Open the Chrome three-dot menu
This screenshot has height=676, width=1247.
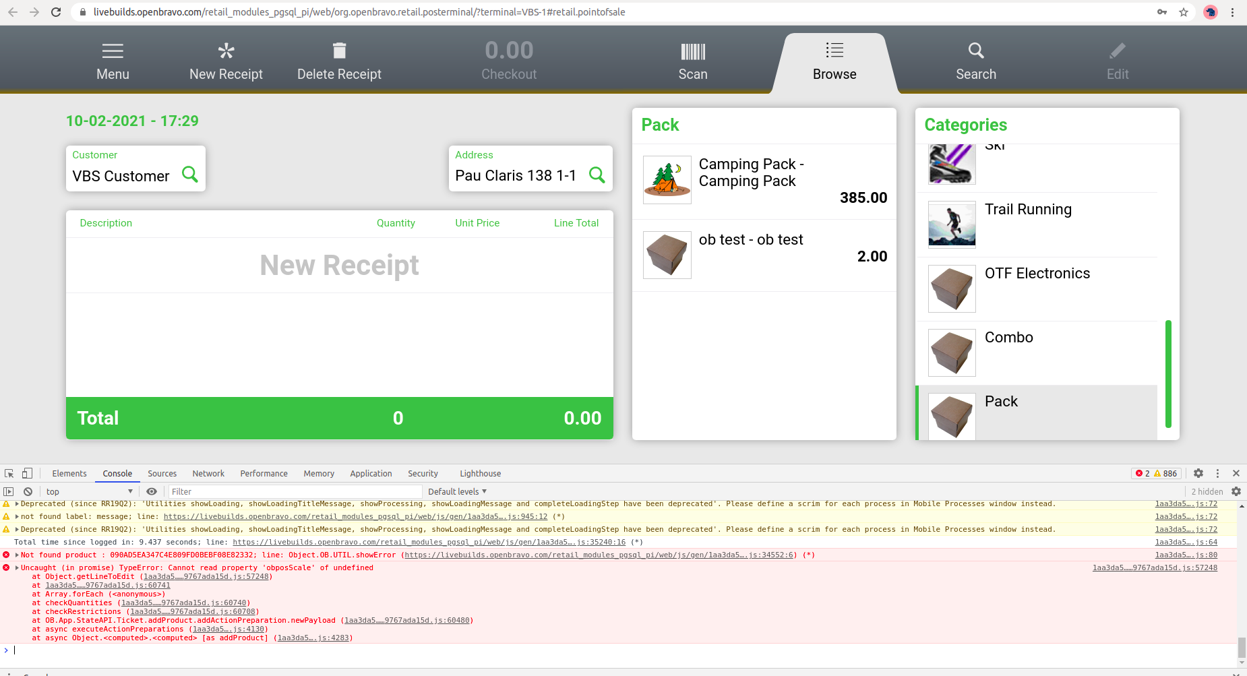click(1232, 12)
